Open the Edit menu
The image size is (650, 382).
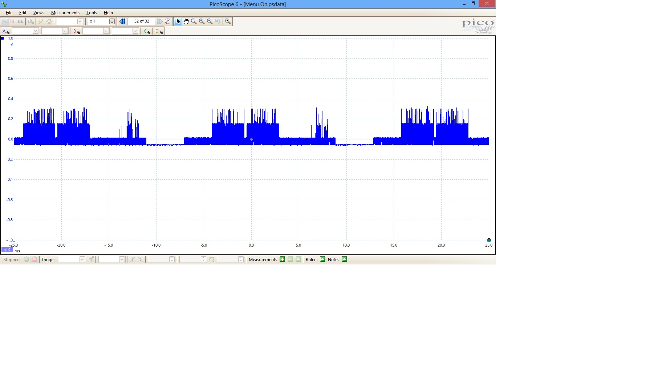[23, 13]
